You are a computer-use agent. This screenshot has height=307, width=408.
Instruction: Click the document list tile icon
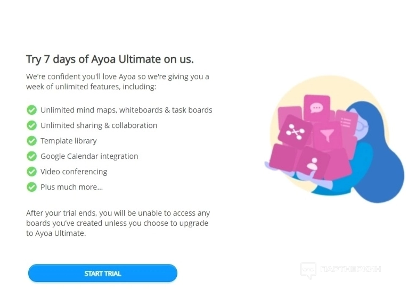pyautogui.click(x=346, y=122)
